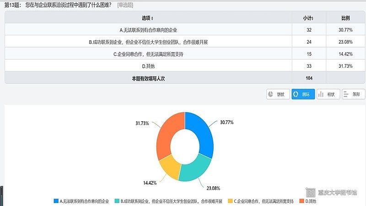
Task: Select table row C.企业同意合作,但无法满足所需支持
Action: click(x=148, y=54)
